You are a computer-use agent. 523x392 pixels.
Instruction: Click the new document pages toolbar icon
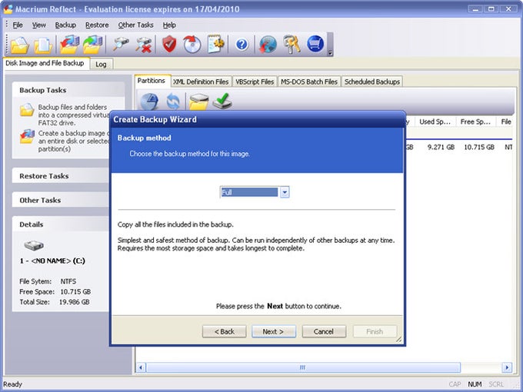tap(43, 45)
